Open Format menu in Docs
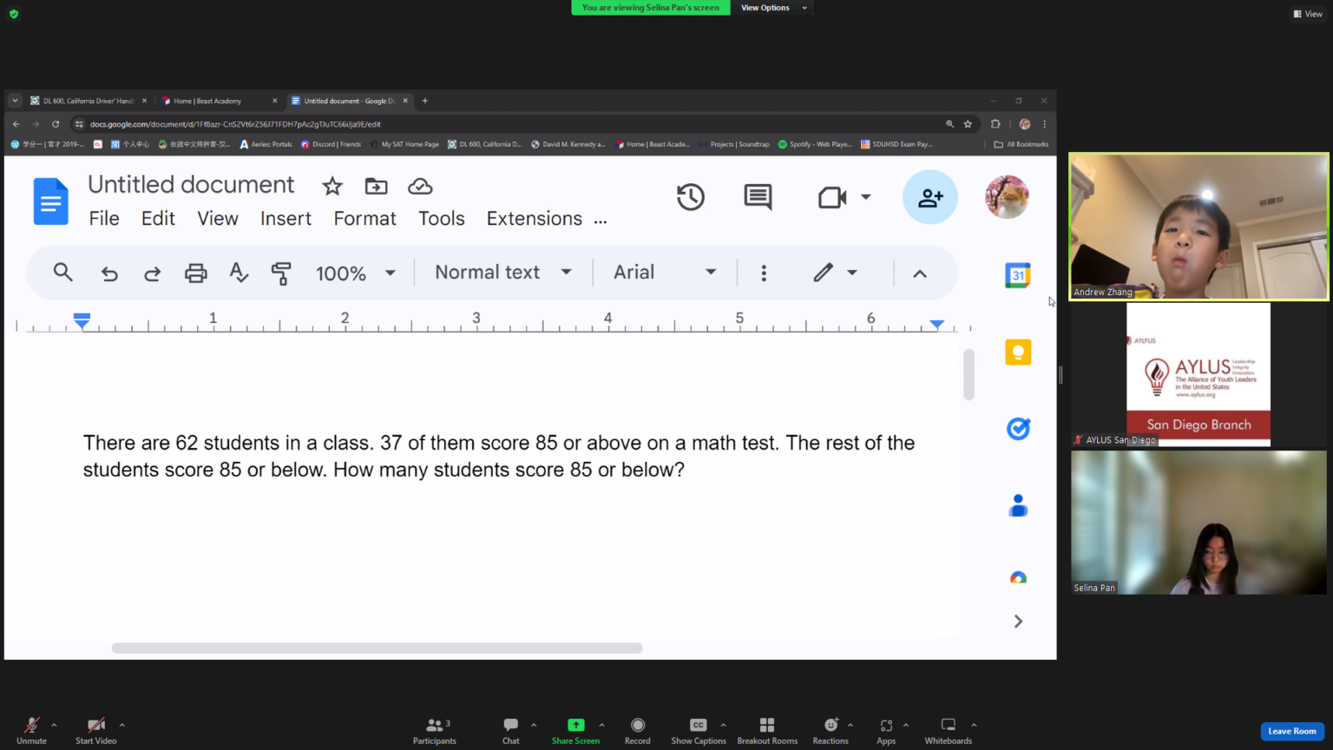The height and width of the screenshot is (750, 1333). click(364, 219)
